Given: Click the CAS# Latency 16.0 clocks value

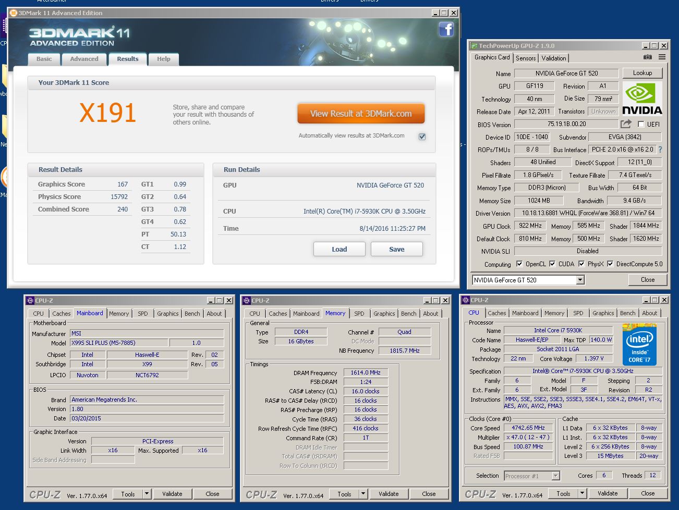Looking at the screenshot, I should pyautogui.click(x=366, y=391).
